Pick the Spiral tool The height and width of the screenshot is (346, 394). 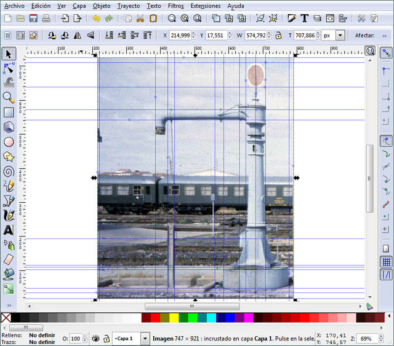click(9, 171)
